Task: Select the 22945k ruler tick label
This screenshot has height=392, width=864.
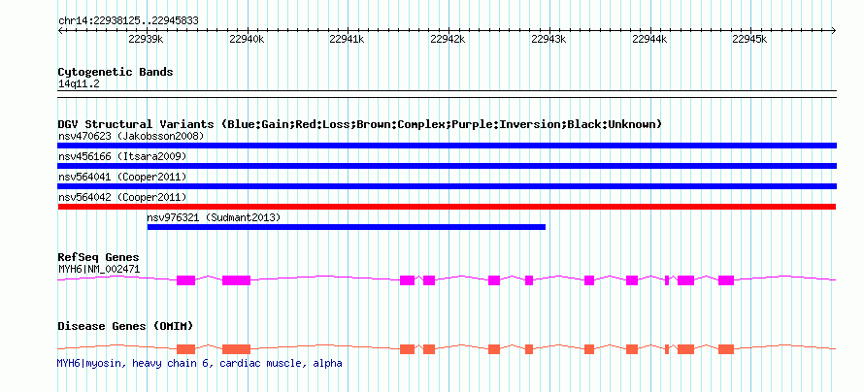Action: [x=750, y=39]
